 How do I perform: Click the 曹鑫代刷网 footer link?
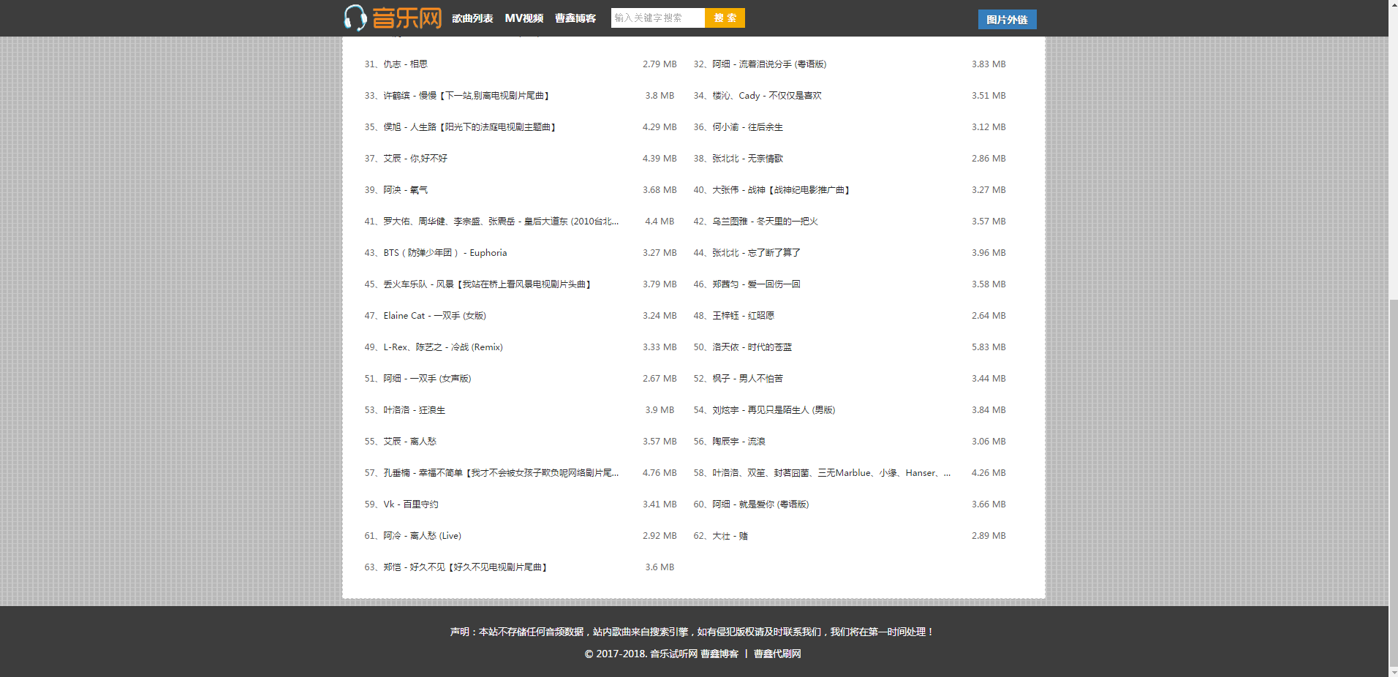[777, 654]
